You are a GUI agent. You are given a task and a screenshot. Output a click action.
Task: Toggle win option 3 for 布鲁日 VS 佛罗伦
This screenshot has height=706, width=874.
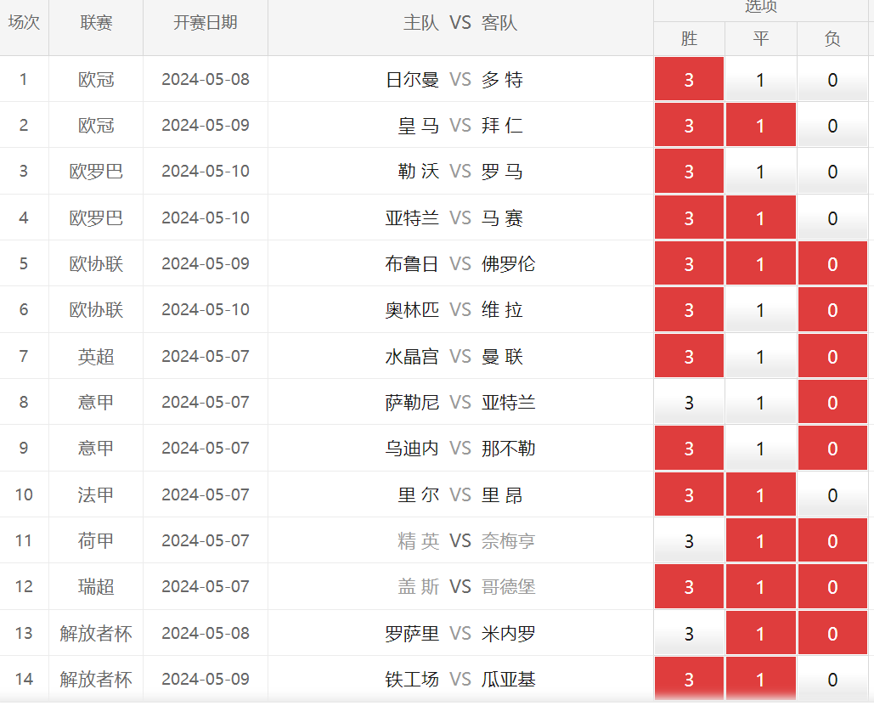[x=689, y=263]
